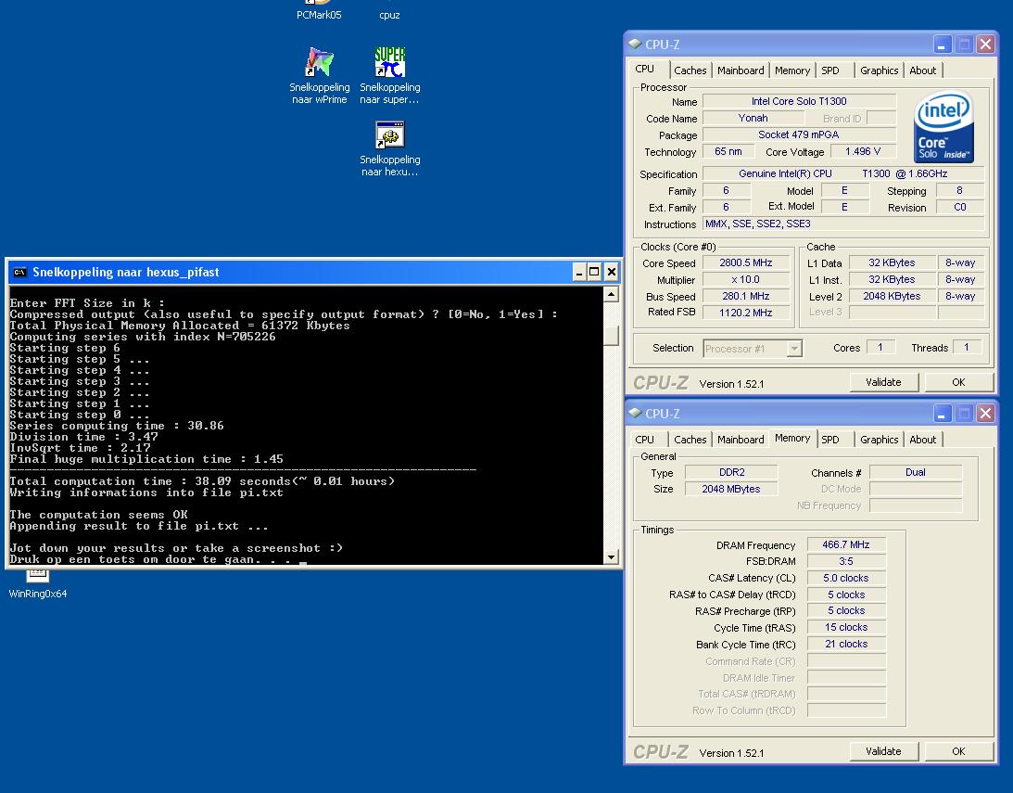This screenshot has height=793, width=1013.
Task: Close the bottom CPU-Z Memory window
Action: tap(985, 413)
